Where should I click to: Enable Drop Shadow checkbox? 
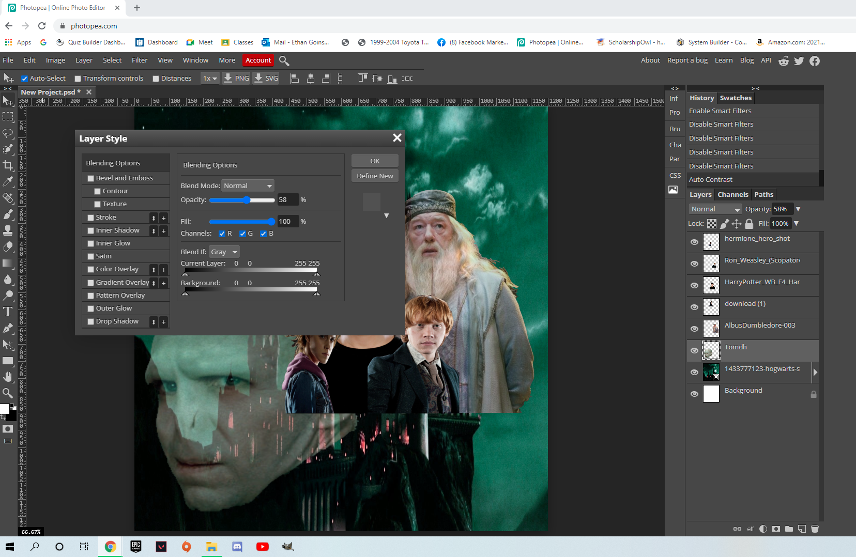click(x=90, y=321)
